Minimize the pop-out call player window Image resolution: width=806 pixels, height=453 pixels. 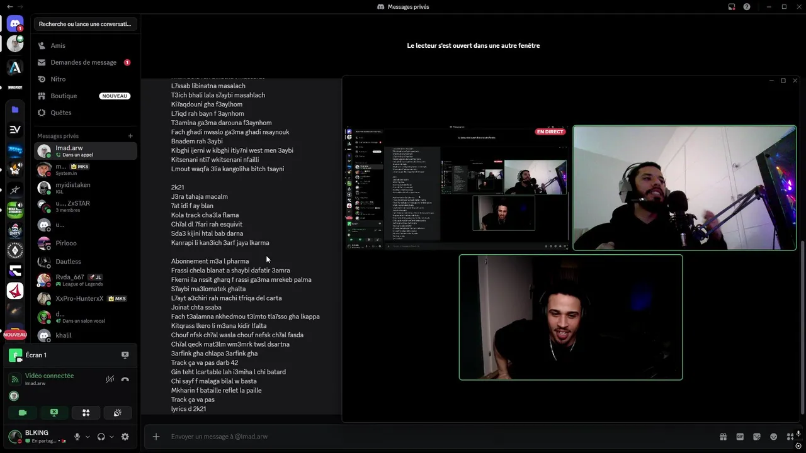point(771,81)
